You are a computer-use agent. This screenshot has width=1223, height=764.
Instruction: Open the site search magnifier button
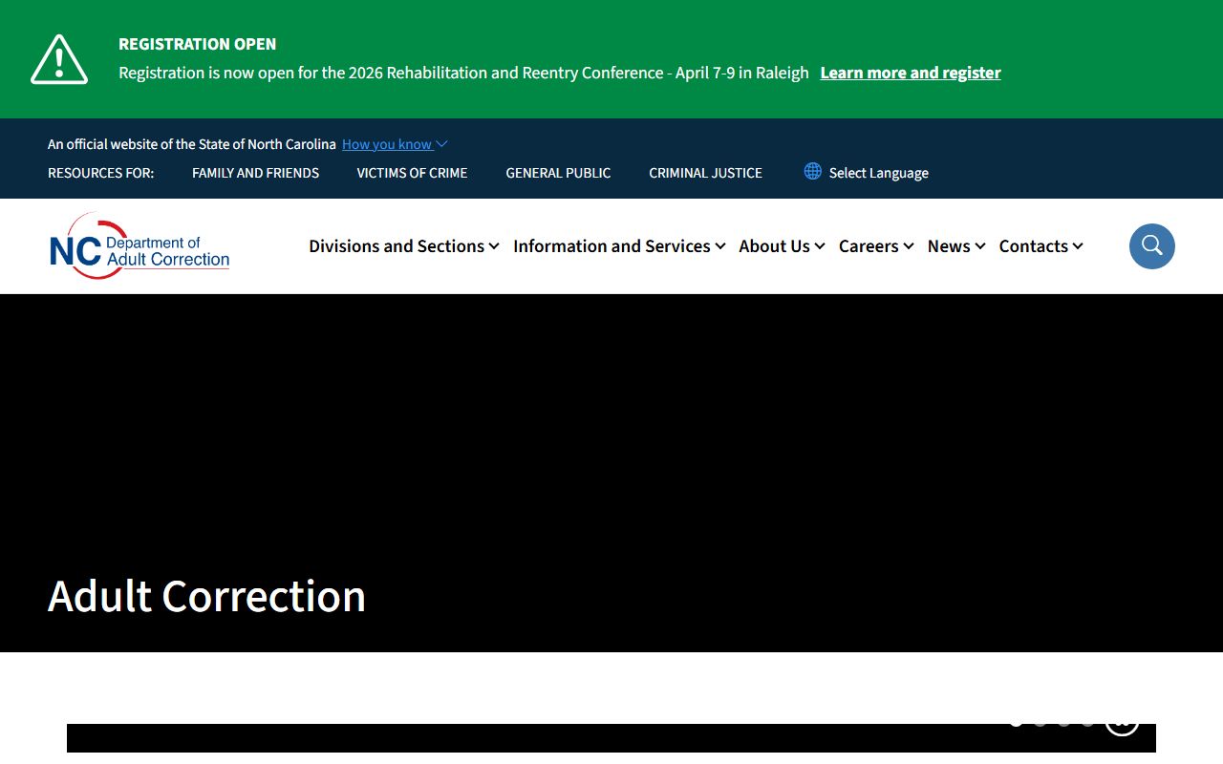coord(1151,246)
